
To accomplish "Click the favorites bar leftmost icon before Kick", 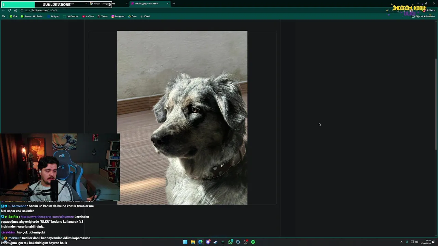I will [x=3, y=16].
